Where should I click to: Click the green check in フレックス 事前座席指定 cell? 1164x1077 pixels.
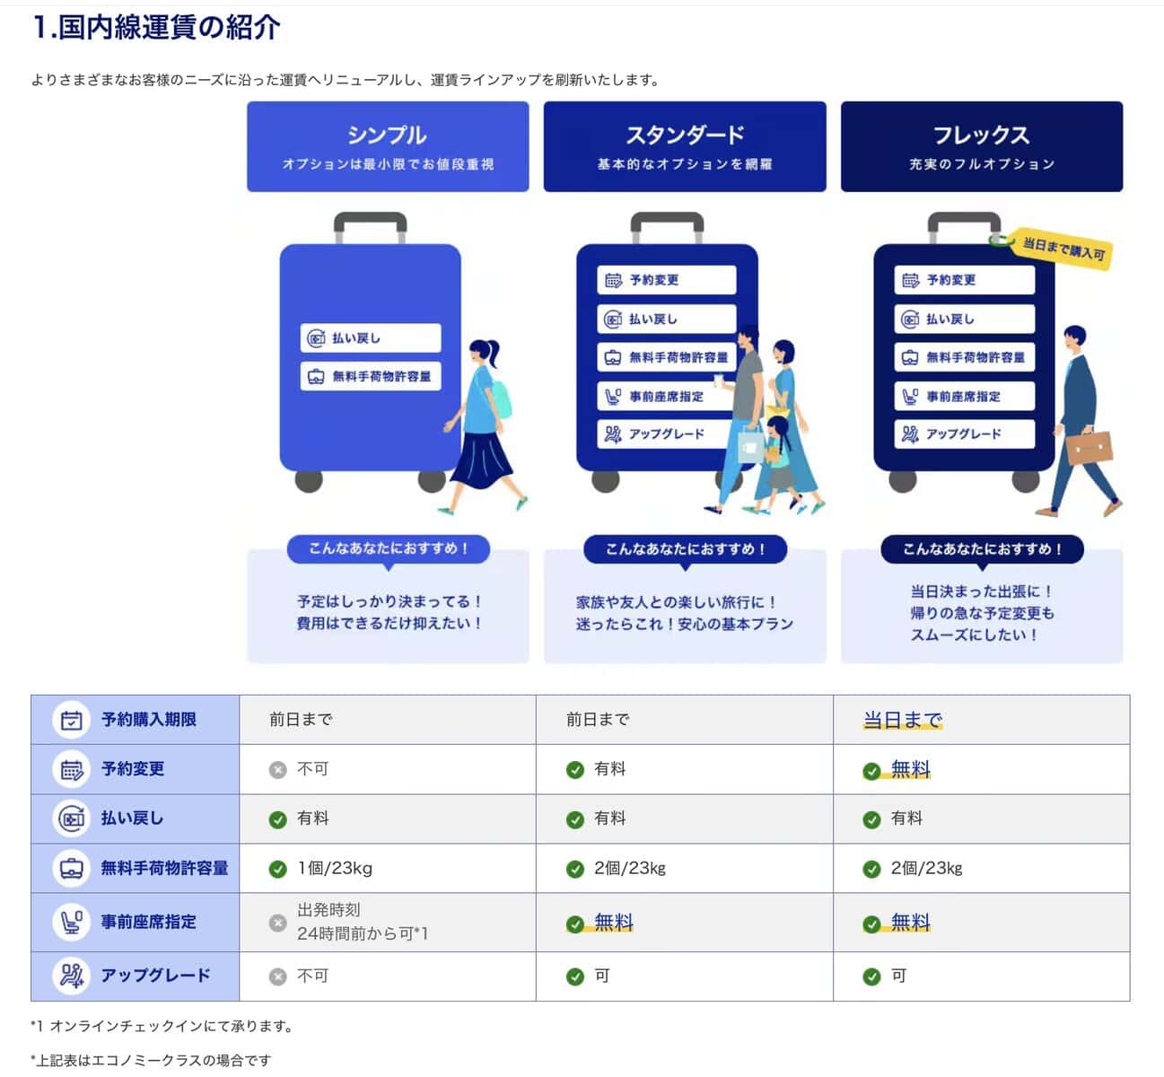[871, 924]
